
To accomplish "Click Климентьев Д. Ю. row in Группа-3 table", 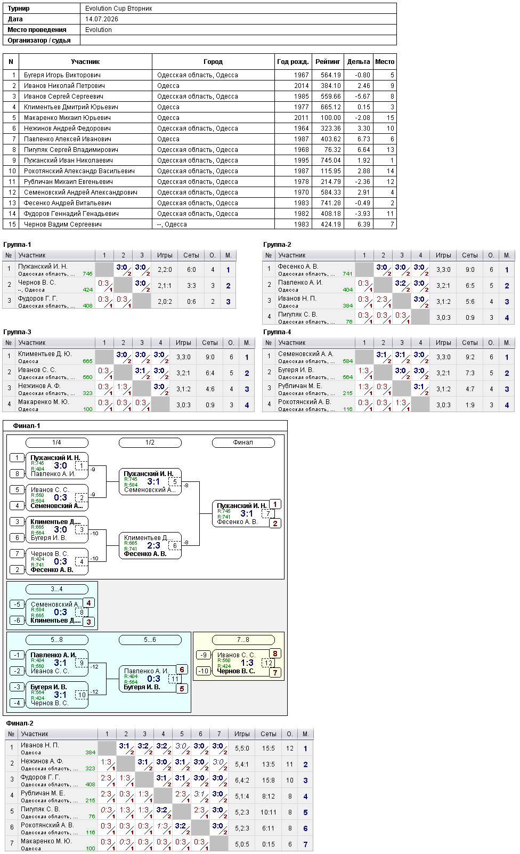I will click(129, 357).
